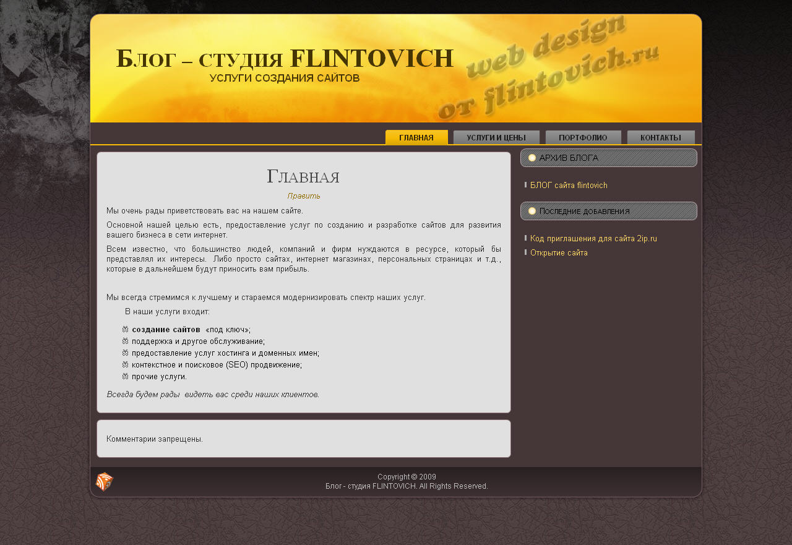The height and width of the screenshot is (545, 792).
Task: Click the marker icon before "БЛОГ сайта flintovich"
Action: pos(525,185)
